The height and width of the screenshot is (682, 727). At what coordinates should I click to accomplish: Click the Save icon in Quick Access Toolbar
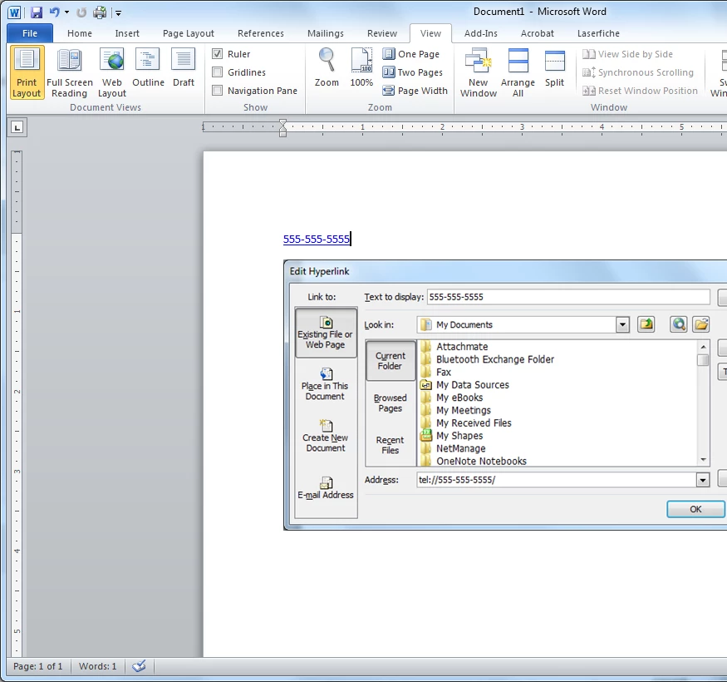(37, 12)
